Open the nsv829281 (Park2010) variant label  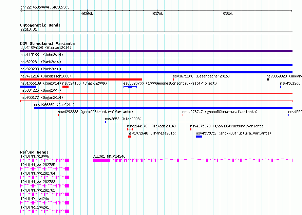pos(41,62)
